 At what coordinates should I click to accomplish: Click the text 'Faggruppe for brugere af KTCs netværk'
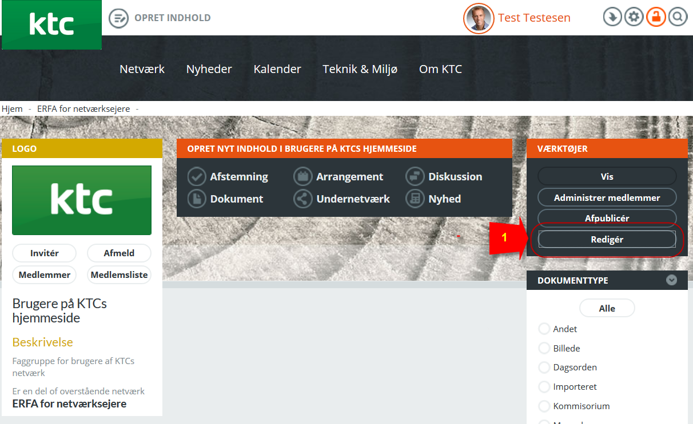pos(73,367)
